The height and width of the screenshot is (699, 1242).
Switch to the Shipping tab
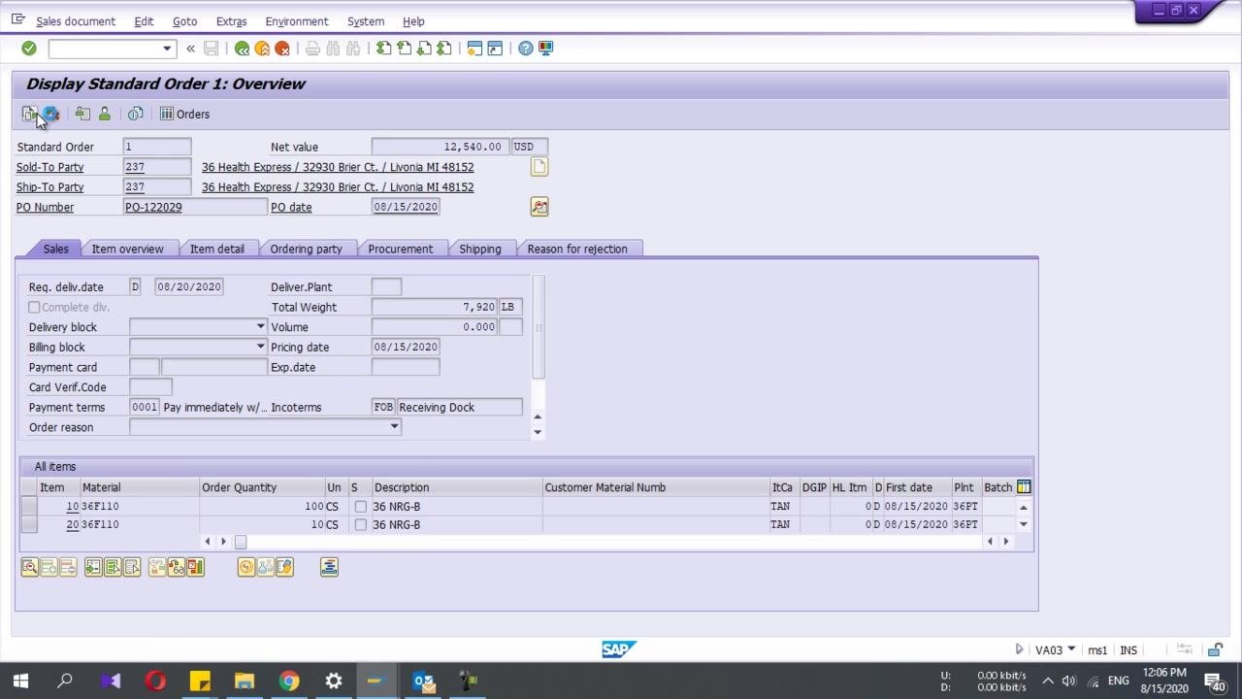click(x=480, y=250)
